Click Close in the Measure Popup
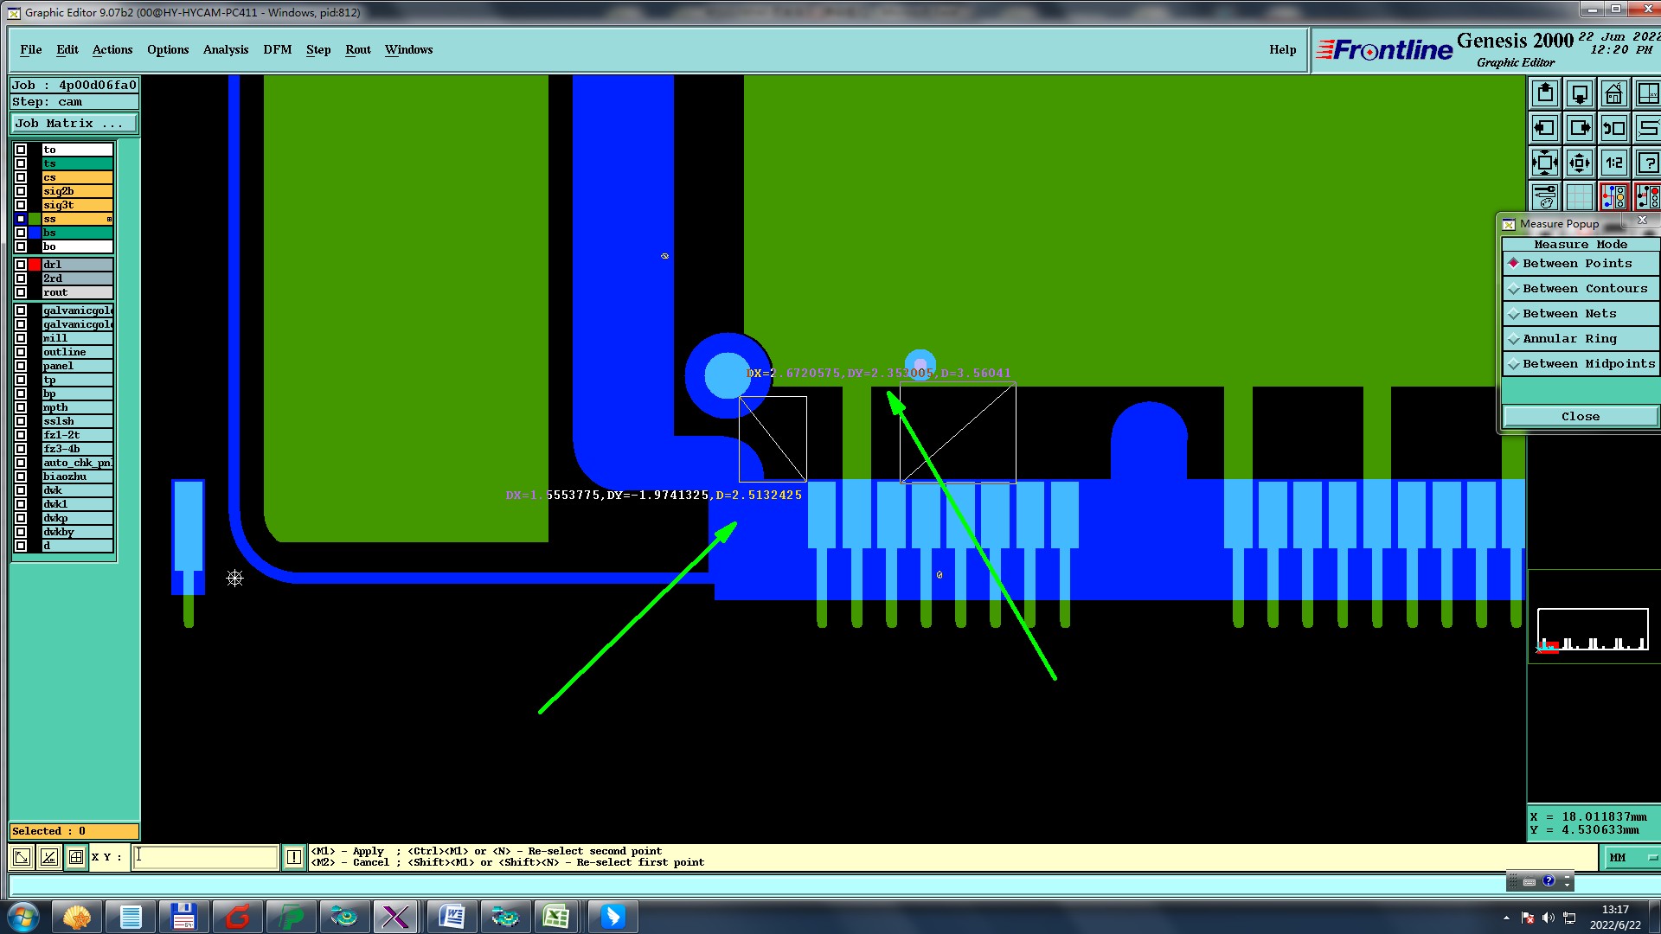1661x934 pixels. [x=1580, y=417]
